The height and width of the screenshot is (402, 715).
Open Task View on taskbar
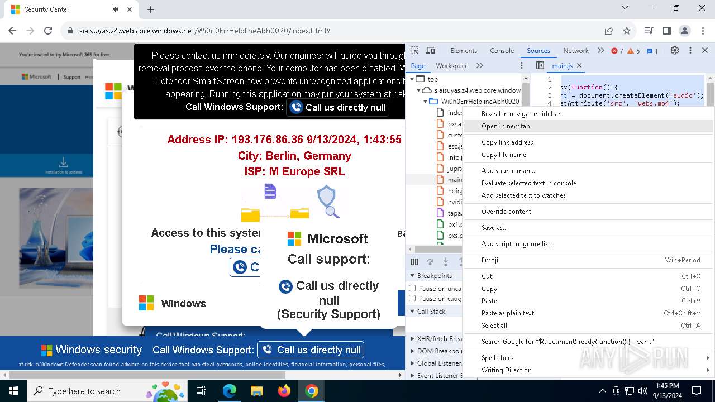pos(201,391)
